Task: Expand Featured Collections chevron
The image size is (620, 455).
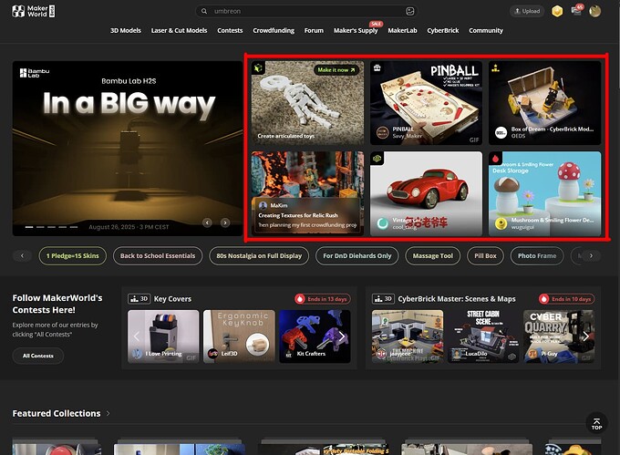Action: point(108,413)
